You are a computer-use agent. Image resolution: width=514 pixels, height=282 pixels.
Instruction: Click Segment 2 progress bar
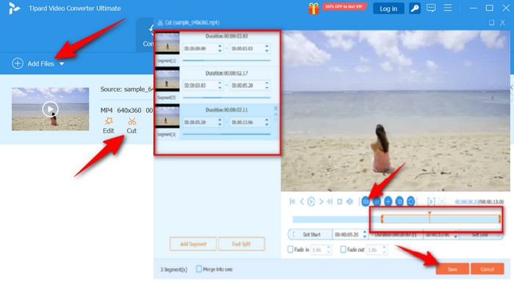(x=226, y=97)
